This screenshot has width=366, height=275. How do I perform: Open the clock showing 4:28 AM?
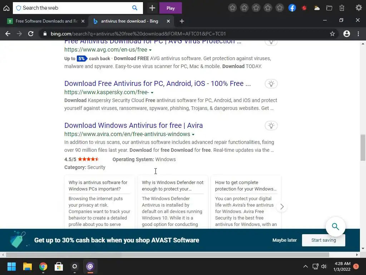(x=342, y=266)
